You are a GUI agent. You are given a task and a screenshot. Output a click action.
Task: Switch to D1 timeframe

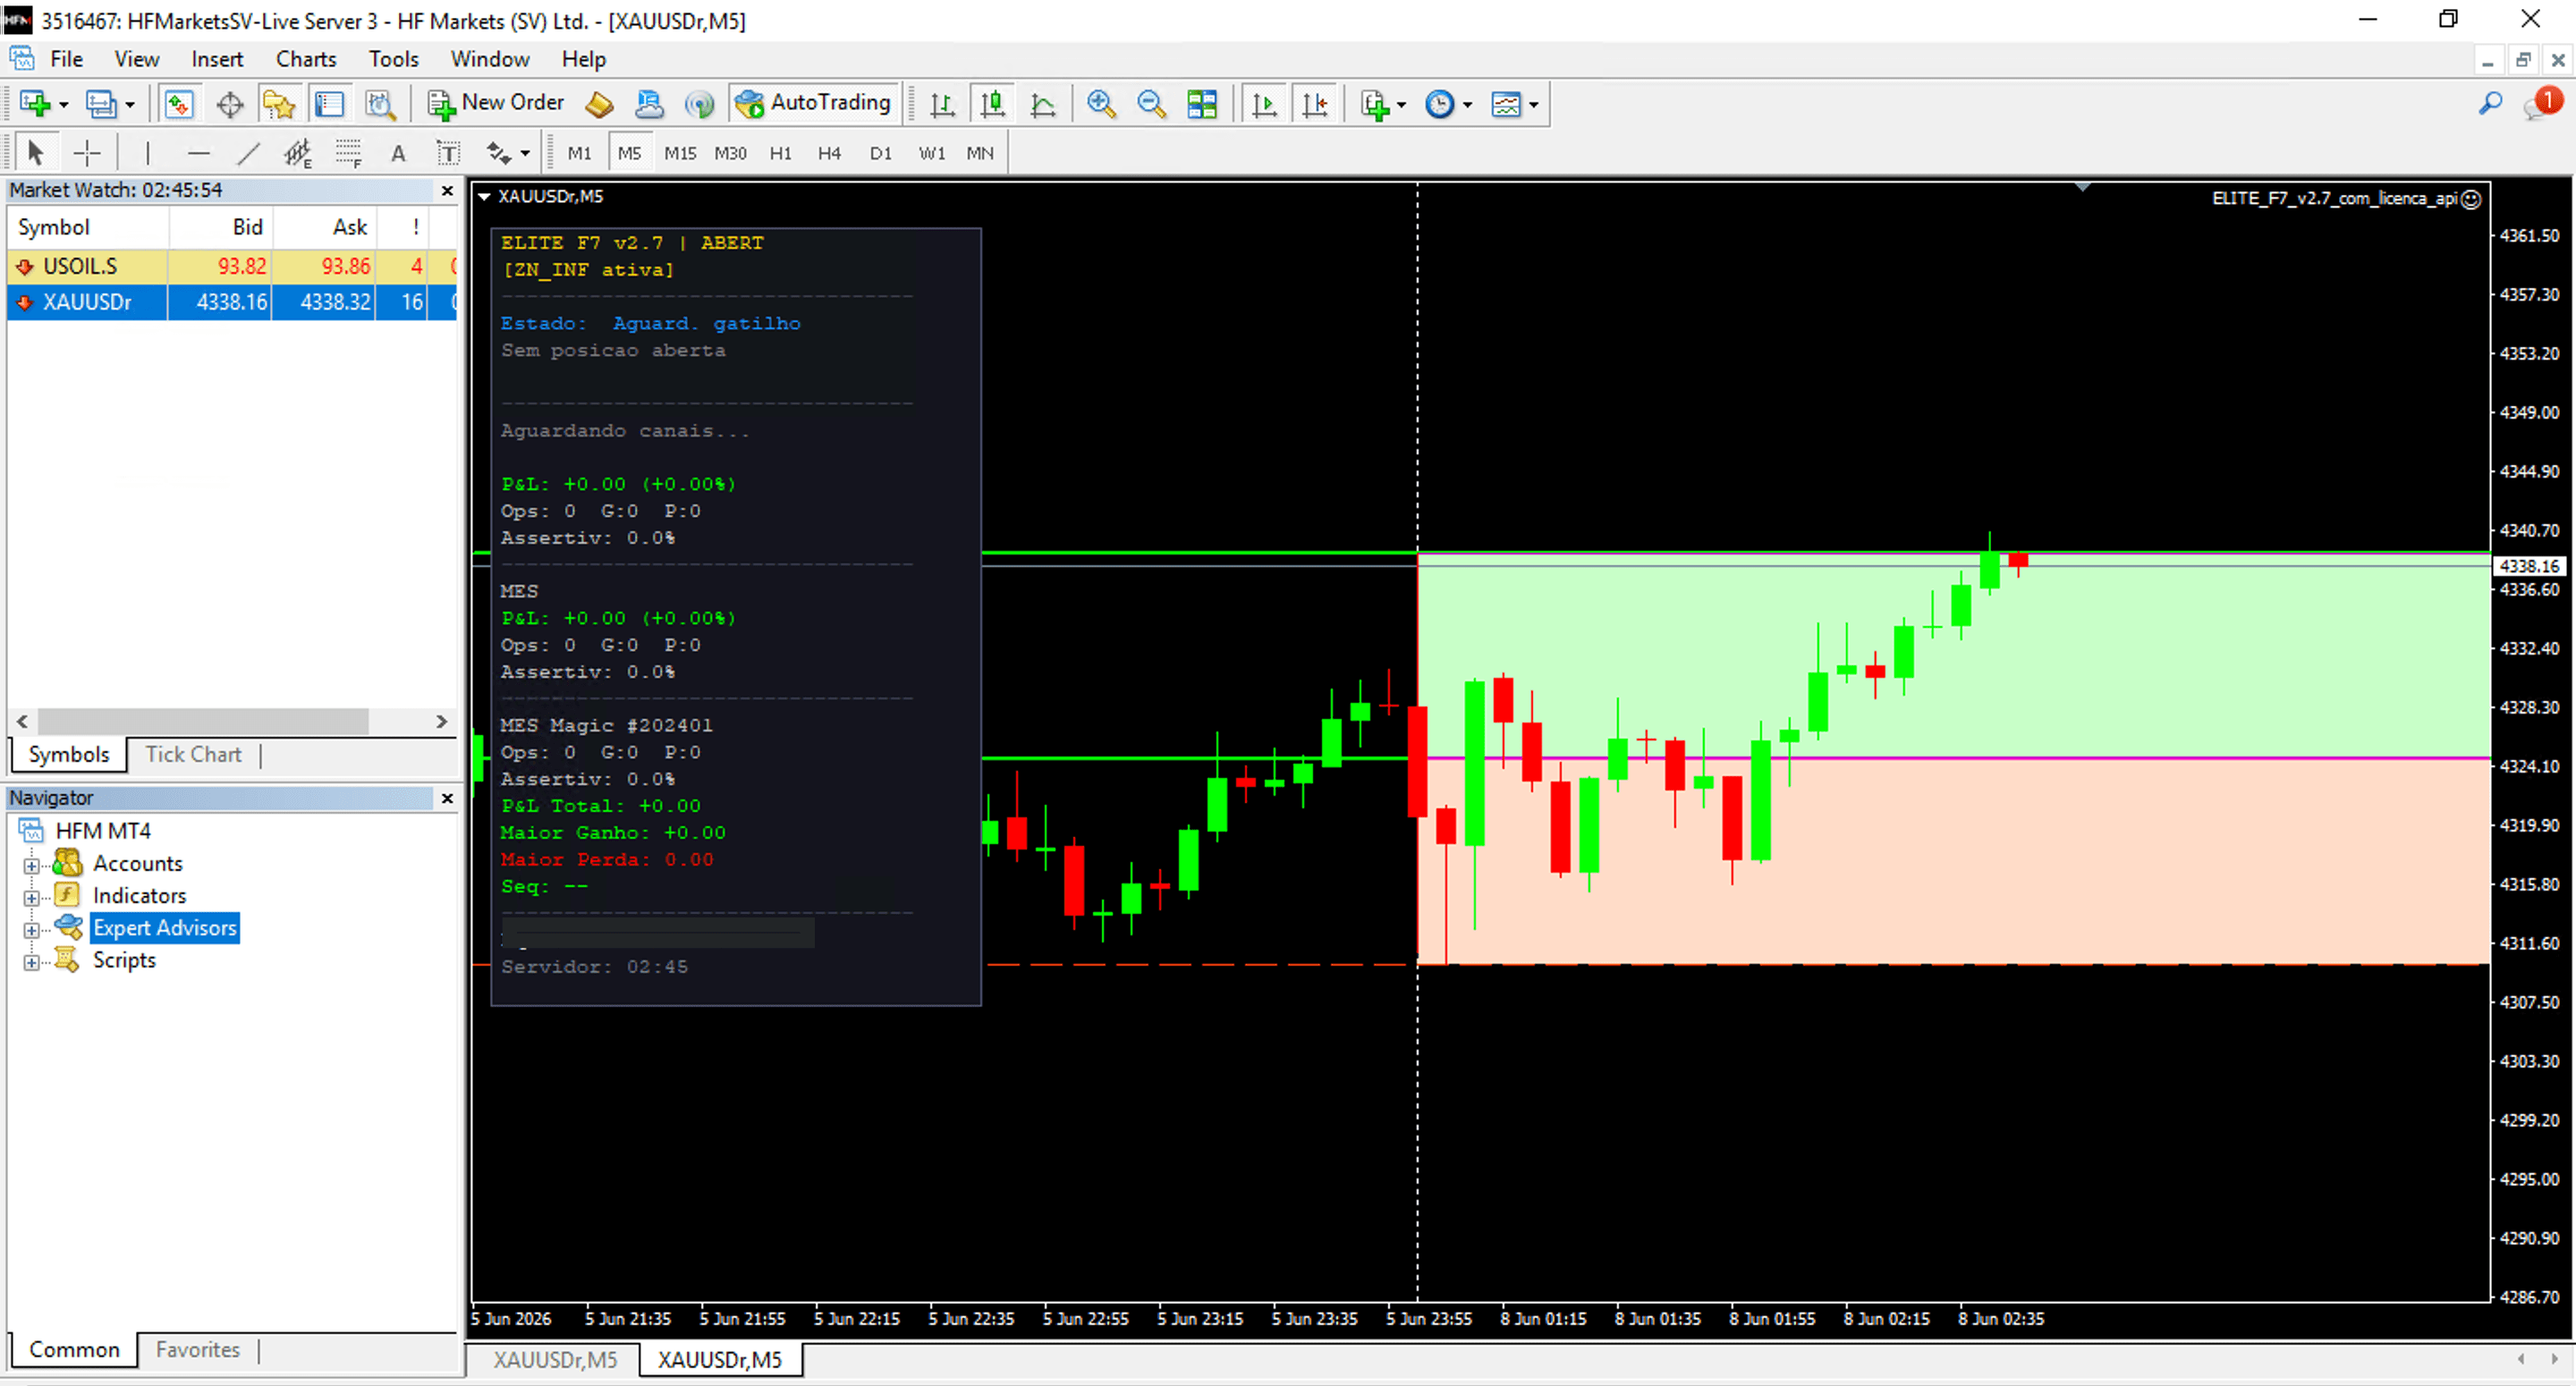pyautogui.click(x=880, y=153)
